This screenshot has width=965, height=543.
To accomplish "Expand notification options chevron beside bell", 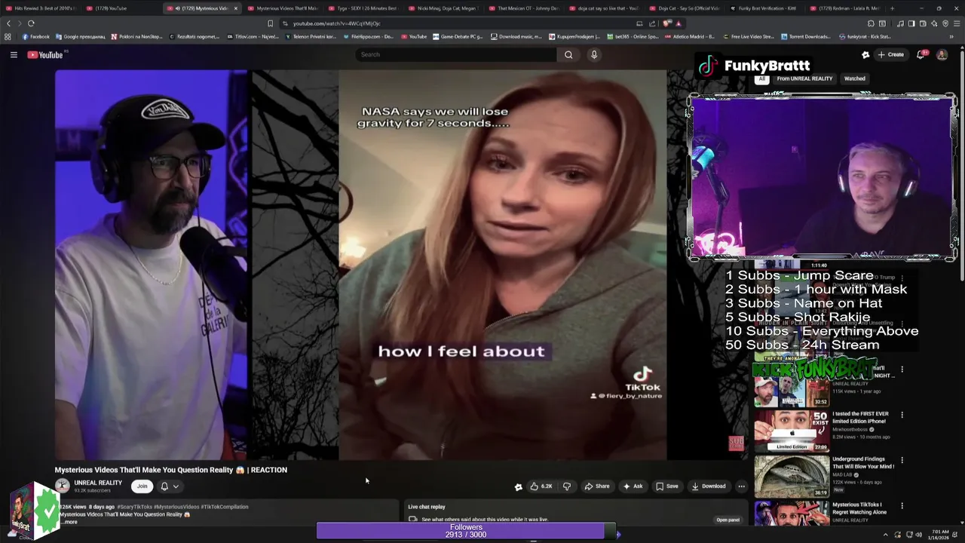I will tap(176, 486).
